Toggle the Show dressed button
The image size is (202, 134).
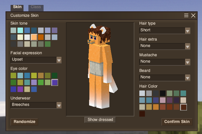pyautogui.click(x=100, y=120)
